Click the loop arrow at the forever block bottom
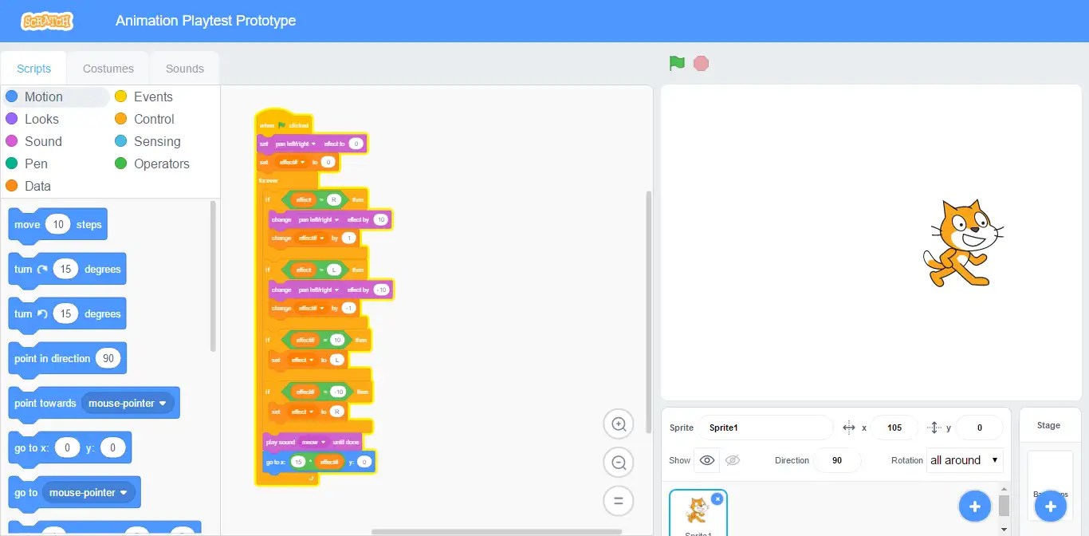 tap(311, 478)
